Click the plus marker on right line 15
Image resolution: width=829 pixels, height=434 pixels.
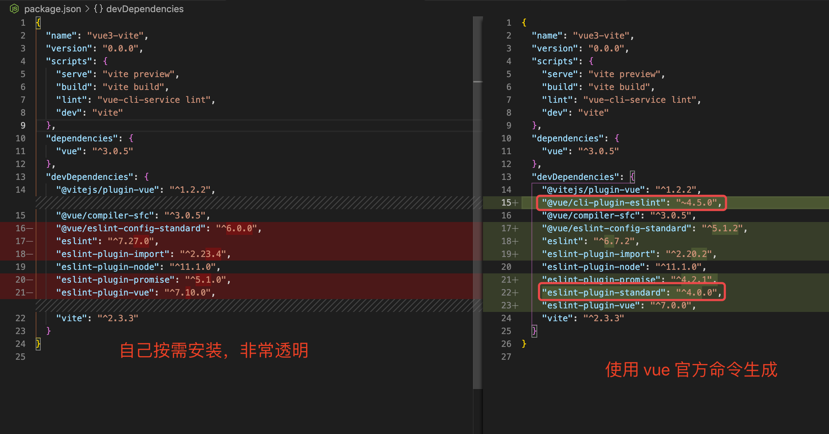coord(515,203)
